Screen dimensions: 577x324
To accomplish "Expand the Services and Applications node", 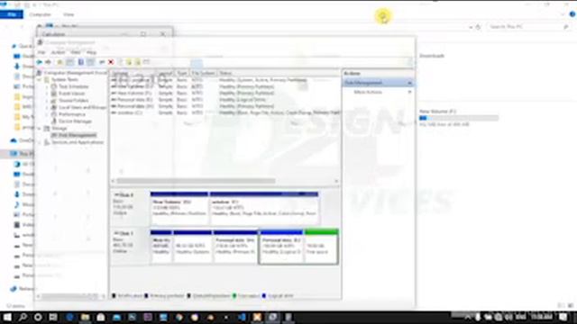I will tap(40, 142).
